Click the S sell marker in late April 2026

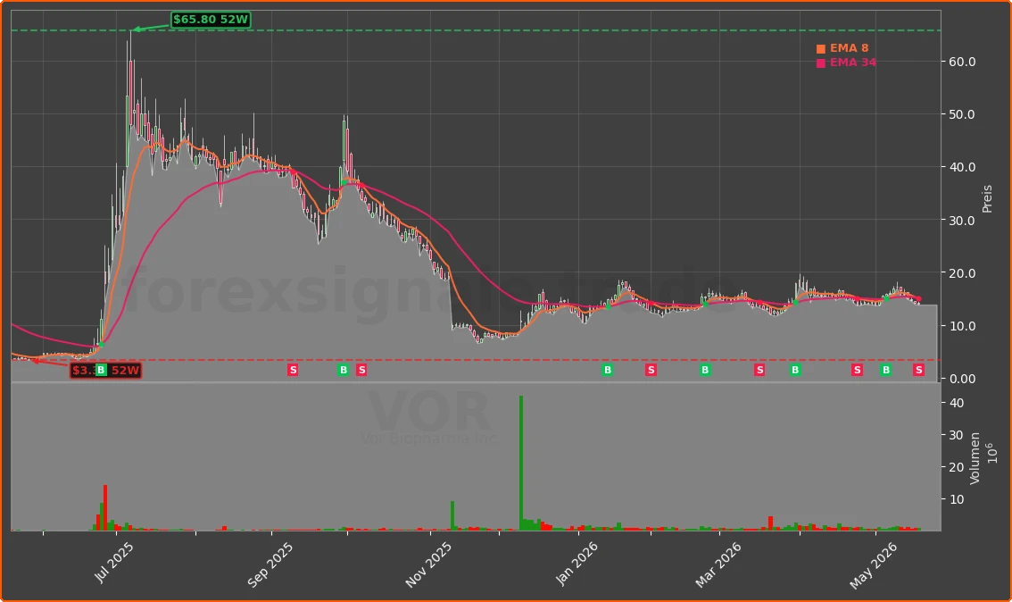pyautogui.click(x=857, y=370)
